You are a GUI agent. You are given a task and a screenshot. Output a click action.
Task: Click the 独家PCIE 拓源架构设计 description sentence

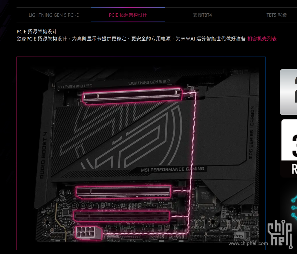(131, 38)
